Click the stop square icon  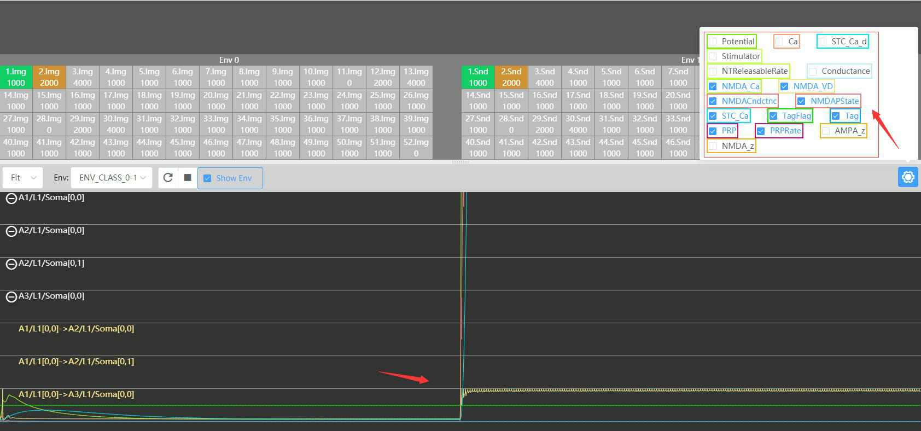187,178
